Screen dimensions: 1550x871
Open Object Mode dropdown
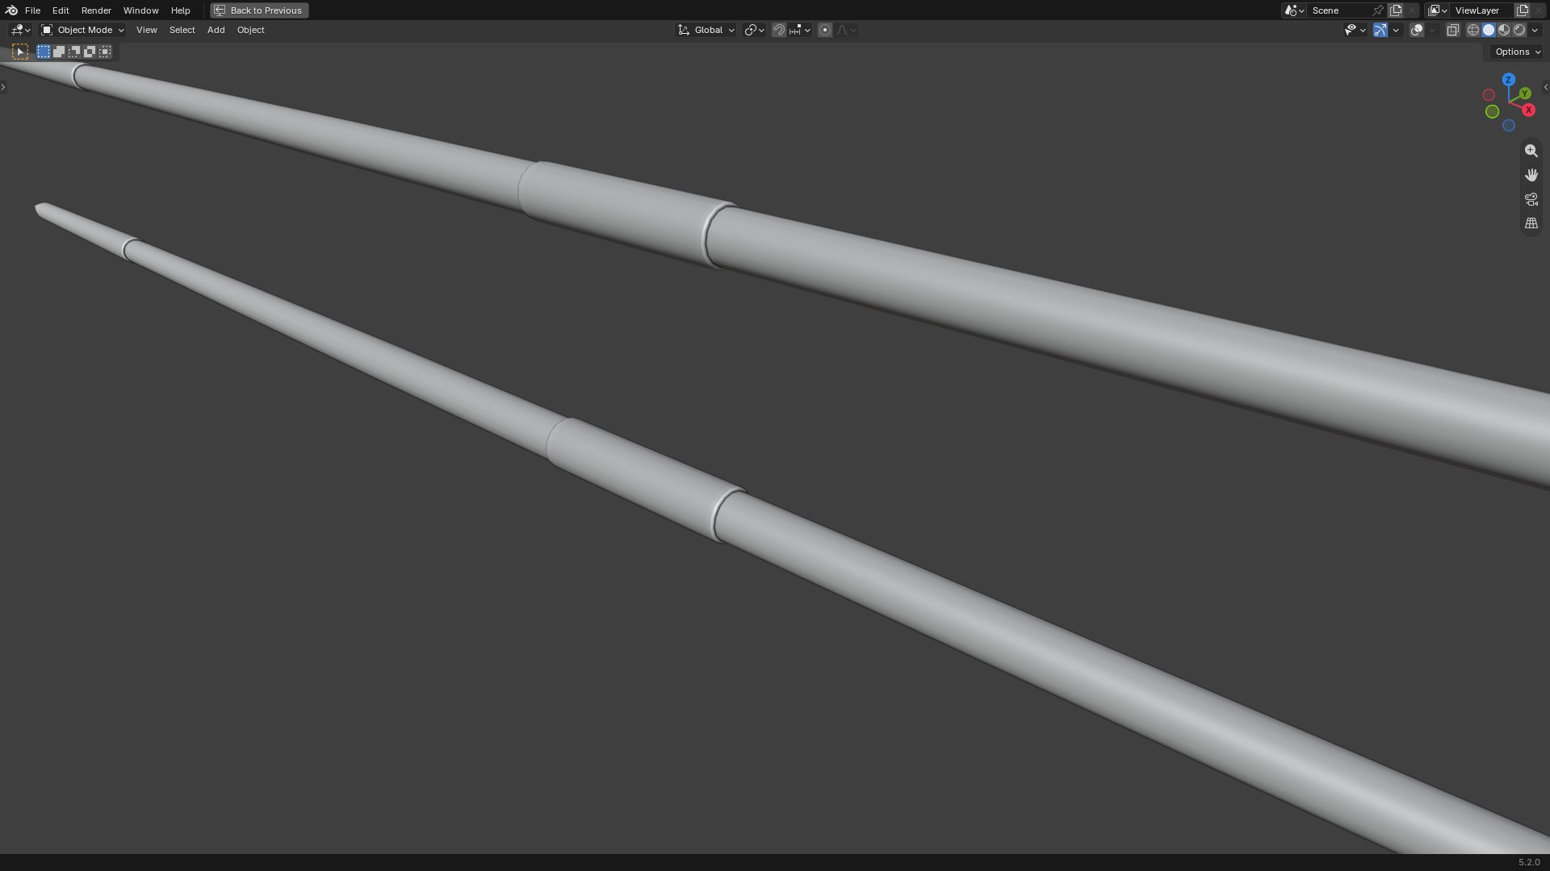(x=82, y=30)
